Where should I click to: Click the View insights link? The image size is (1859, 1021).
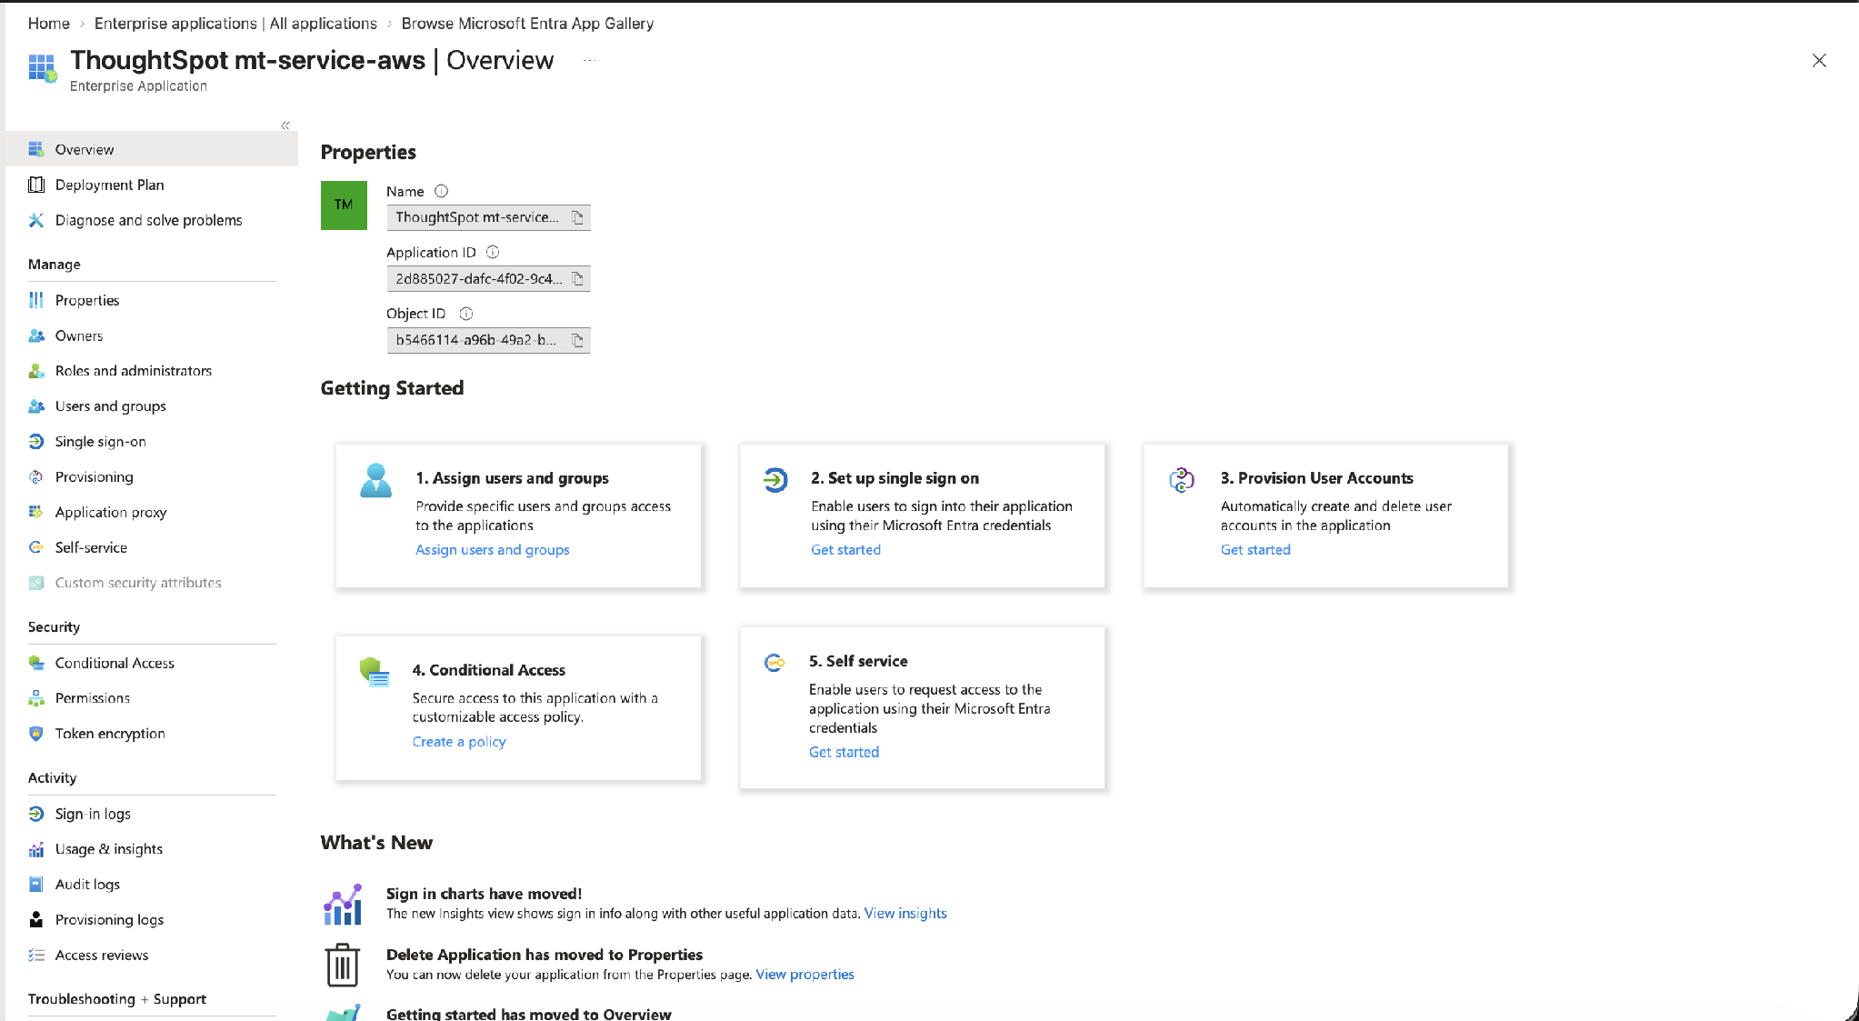pos(905,914)
